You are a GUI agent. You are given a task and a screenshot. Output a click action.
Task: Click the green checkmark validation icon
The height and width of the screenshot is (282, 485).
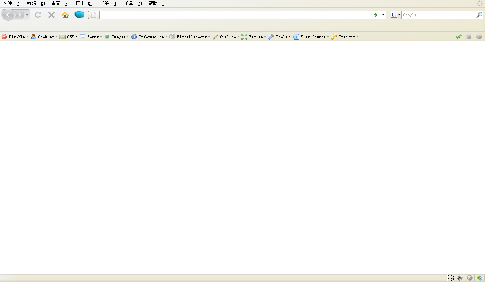pos(458,37)
